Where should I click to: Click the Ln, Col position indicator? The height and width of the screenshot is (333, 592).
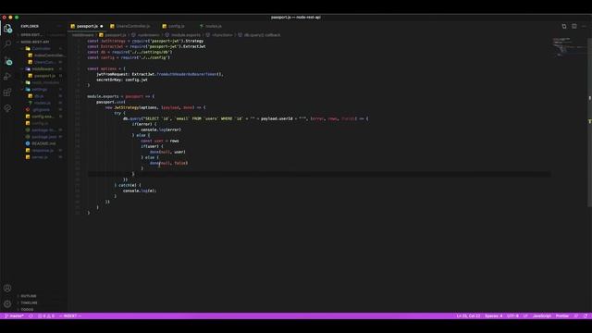coord(468,316)
